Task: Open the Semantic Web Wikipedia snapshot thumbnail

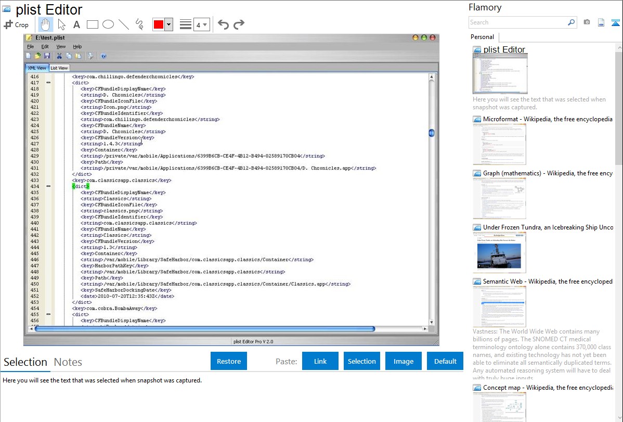Action: click(x=499, y=306)
